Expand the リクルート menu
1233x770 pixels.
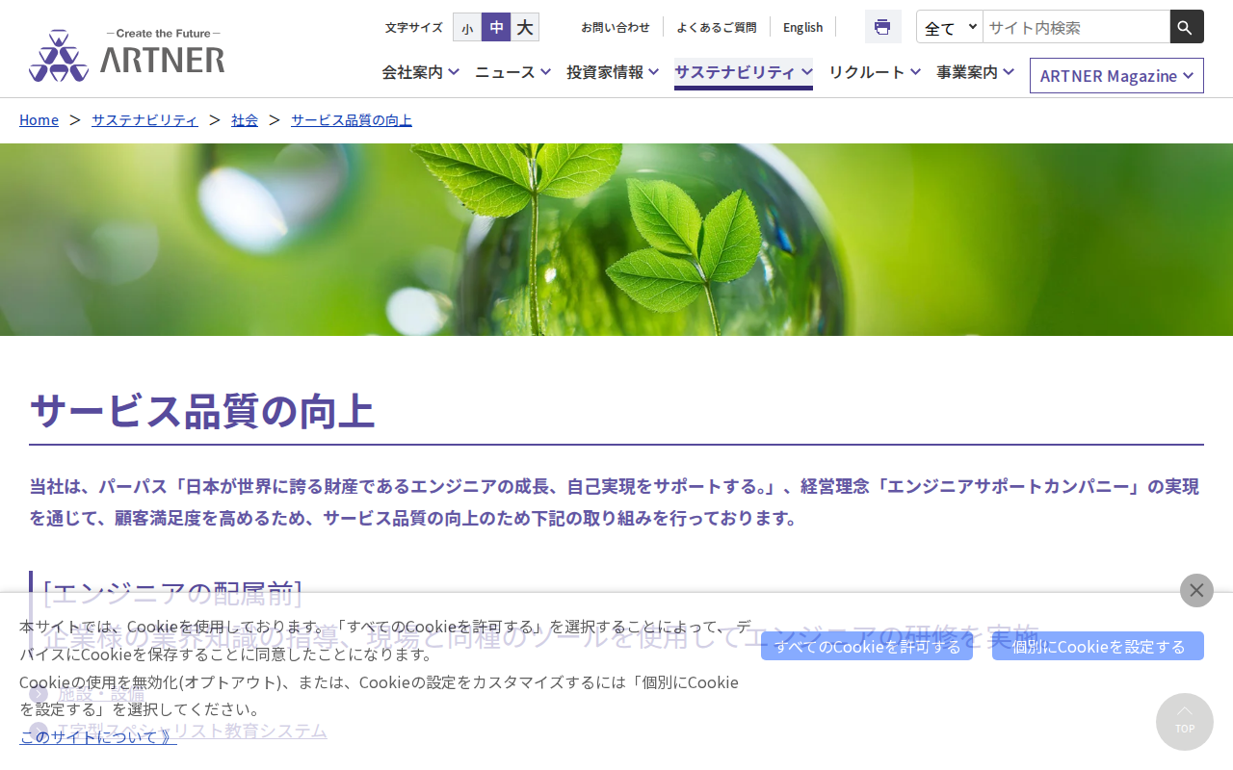875,72
